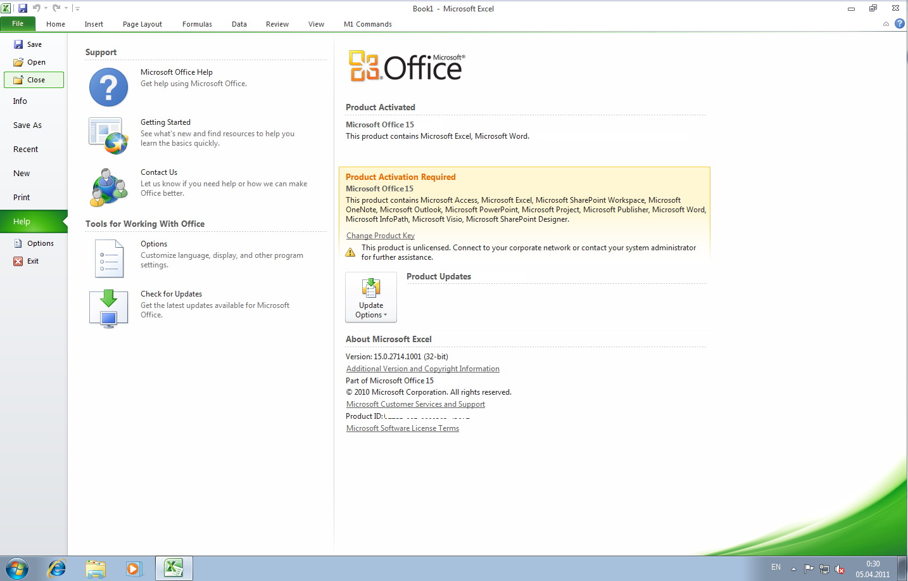
Task: Click Windows Media Player taskbar icon
Action: tap(134, 568)
